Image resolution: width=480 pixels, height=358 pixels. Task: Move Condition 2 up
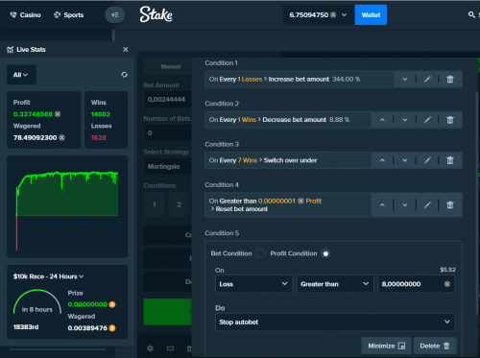pos(382,120)
